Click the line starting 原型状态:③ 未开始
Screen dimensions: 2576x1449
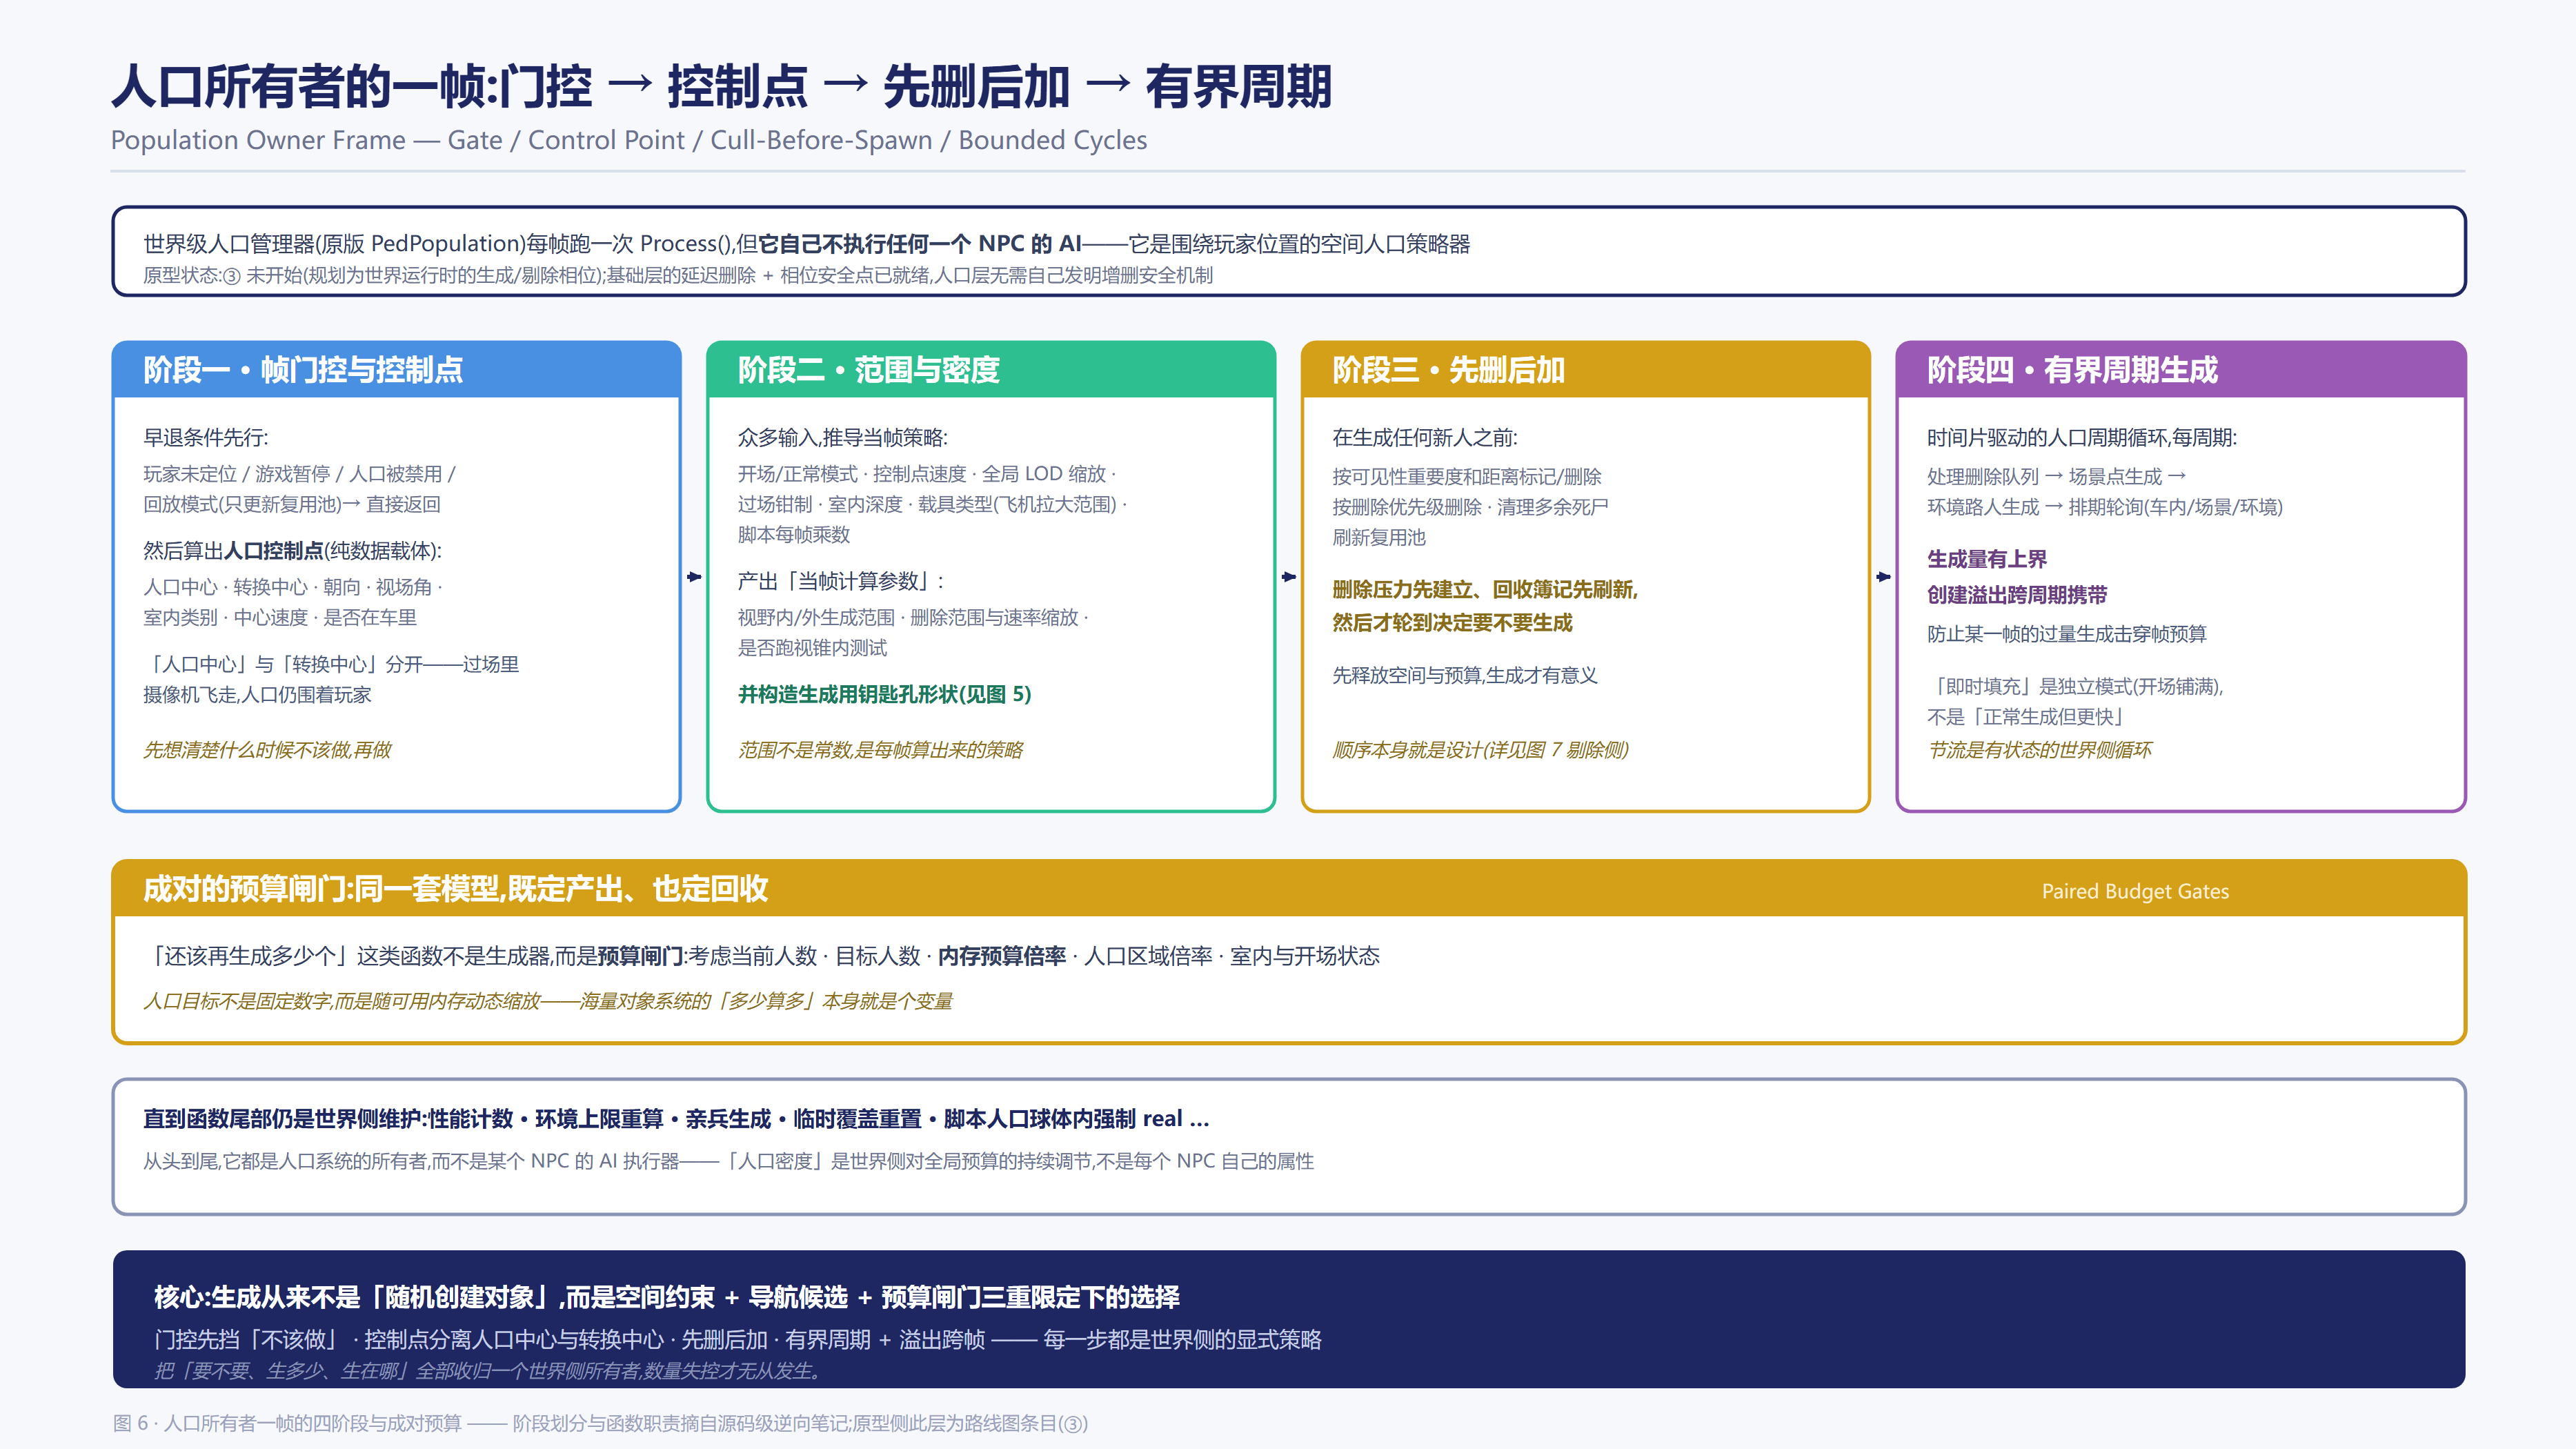point(677,276)
